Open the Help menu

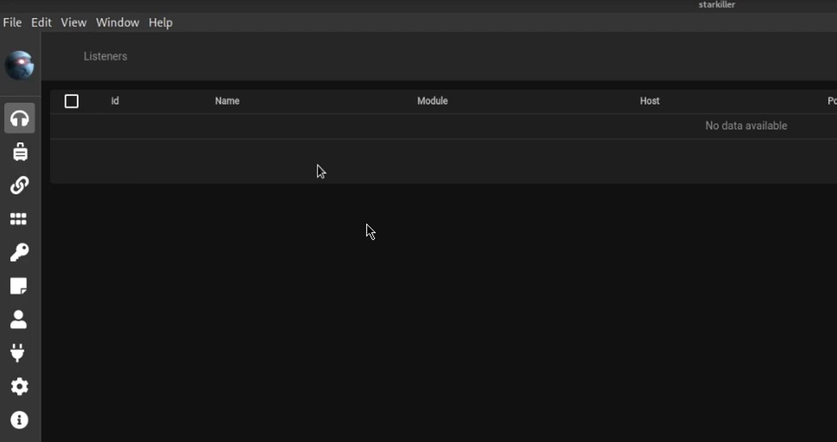click(160, 22)
